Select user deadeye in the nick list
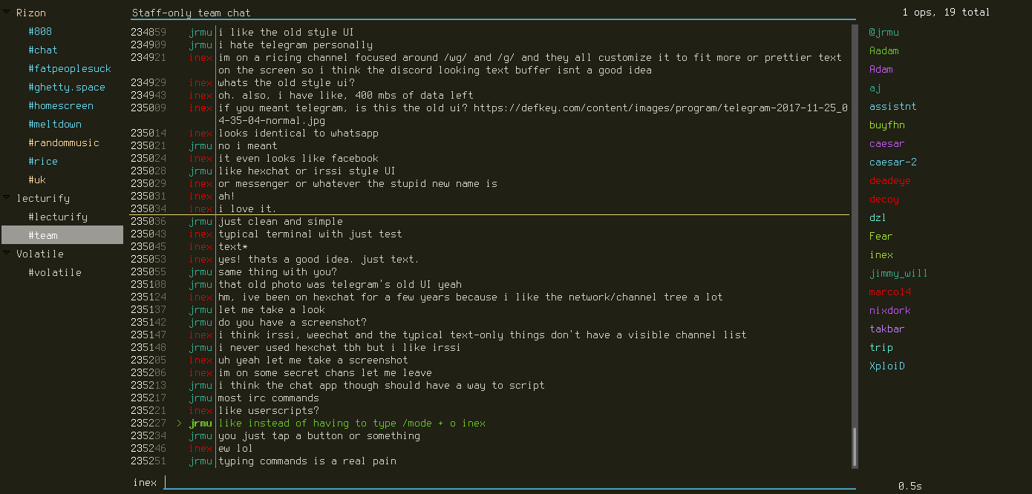The height and width of the screenshot is (494, 1032). 890,180
